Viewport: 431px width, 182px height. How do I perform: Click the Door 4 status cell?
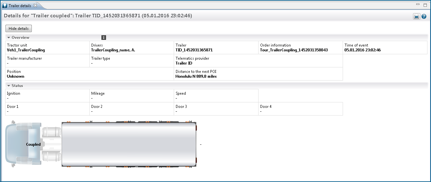pos(300,109)
